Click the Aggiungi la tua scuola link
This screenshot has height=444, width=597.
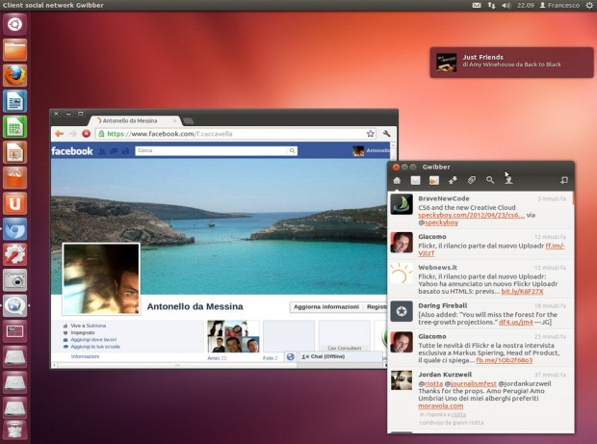coord(95,347)
